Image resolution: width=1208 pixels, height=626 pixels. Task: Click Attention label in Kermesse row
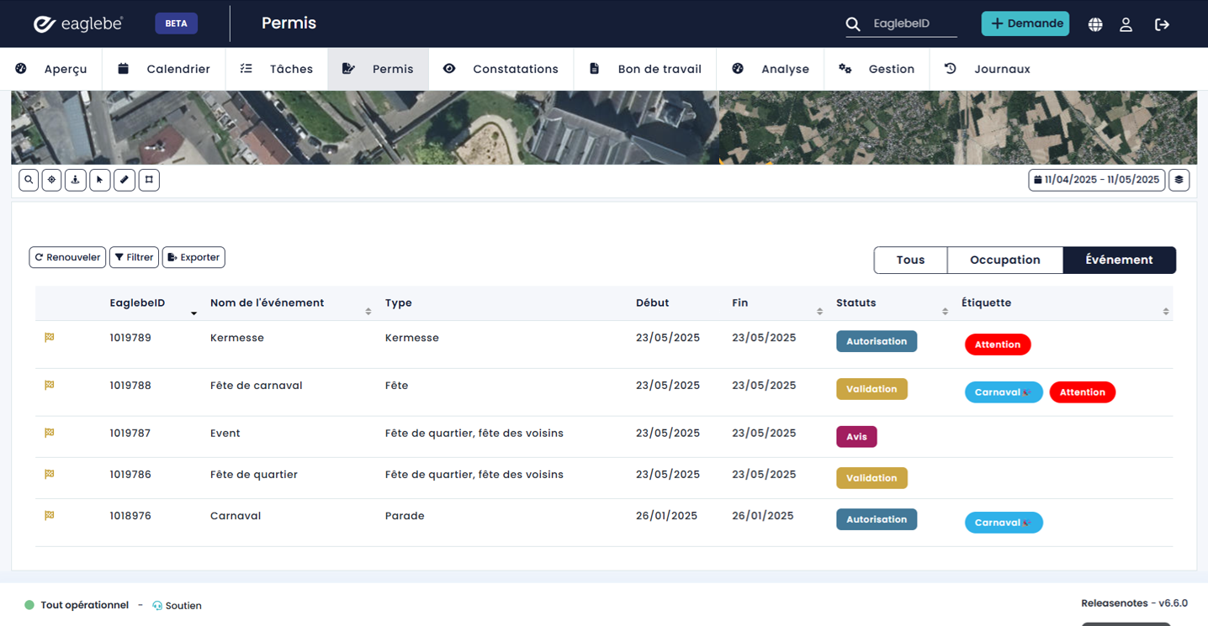pos(998,345)
